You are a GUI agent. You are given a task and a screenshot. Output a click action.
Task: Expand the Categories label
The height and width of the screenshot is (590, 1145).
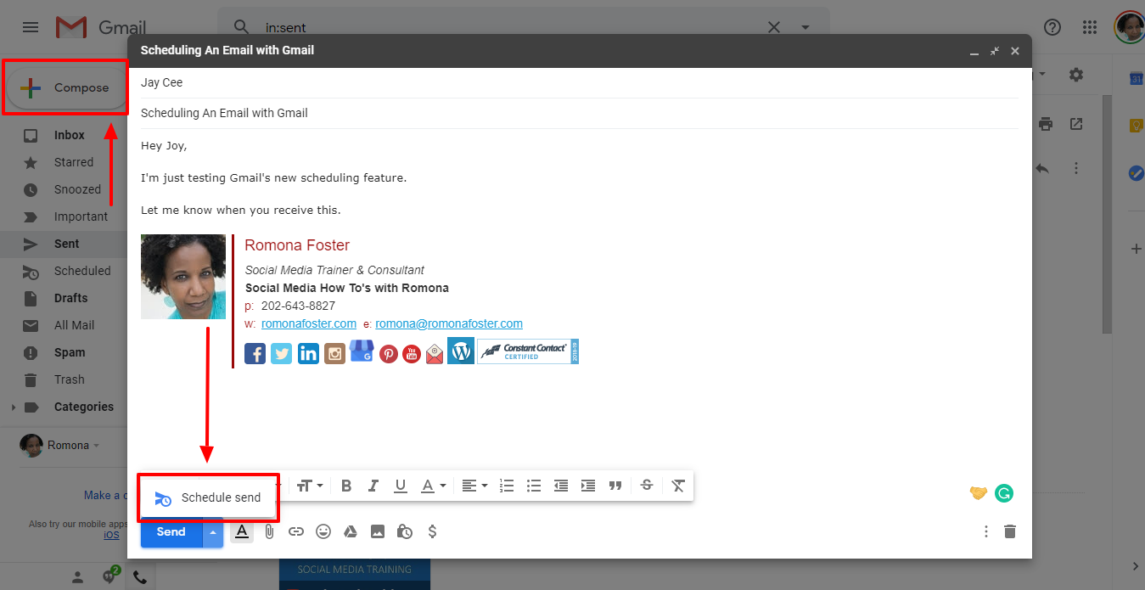tap(14, 407)
